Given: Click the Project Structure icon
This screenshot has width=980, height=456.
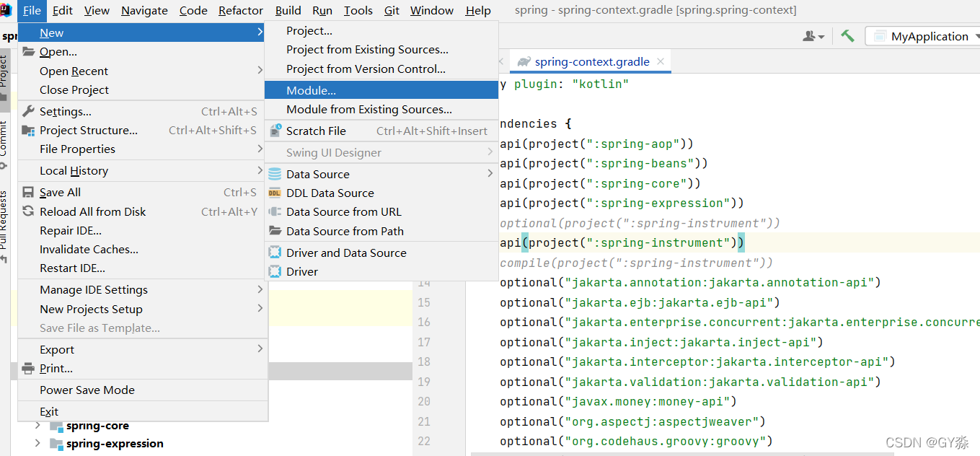Looking at the screenshot, I should point(28,130).
